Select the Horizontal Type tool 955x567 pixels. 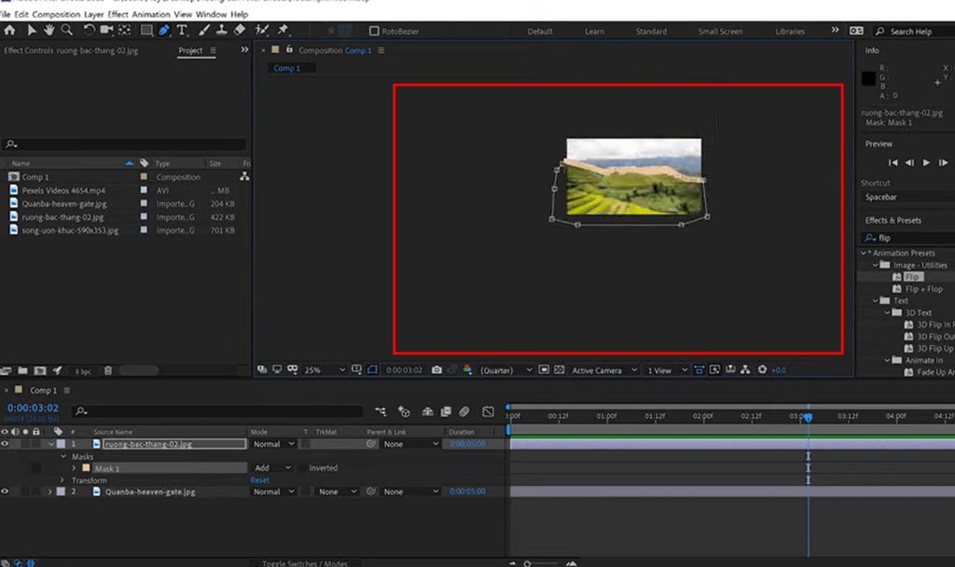tap(183, 31)
